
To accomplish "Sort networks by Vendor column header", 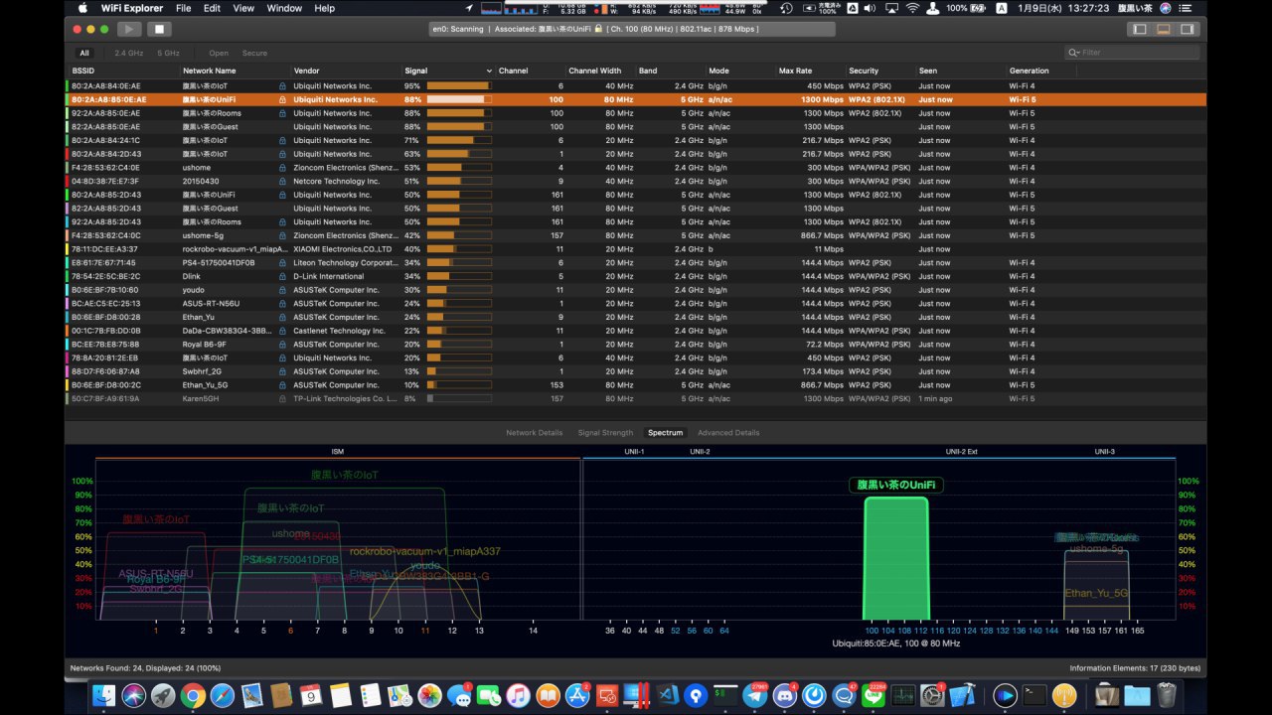I will [x=346, y=71].
